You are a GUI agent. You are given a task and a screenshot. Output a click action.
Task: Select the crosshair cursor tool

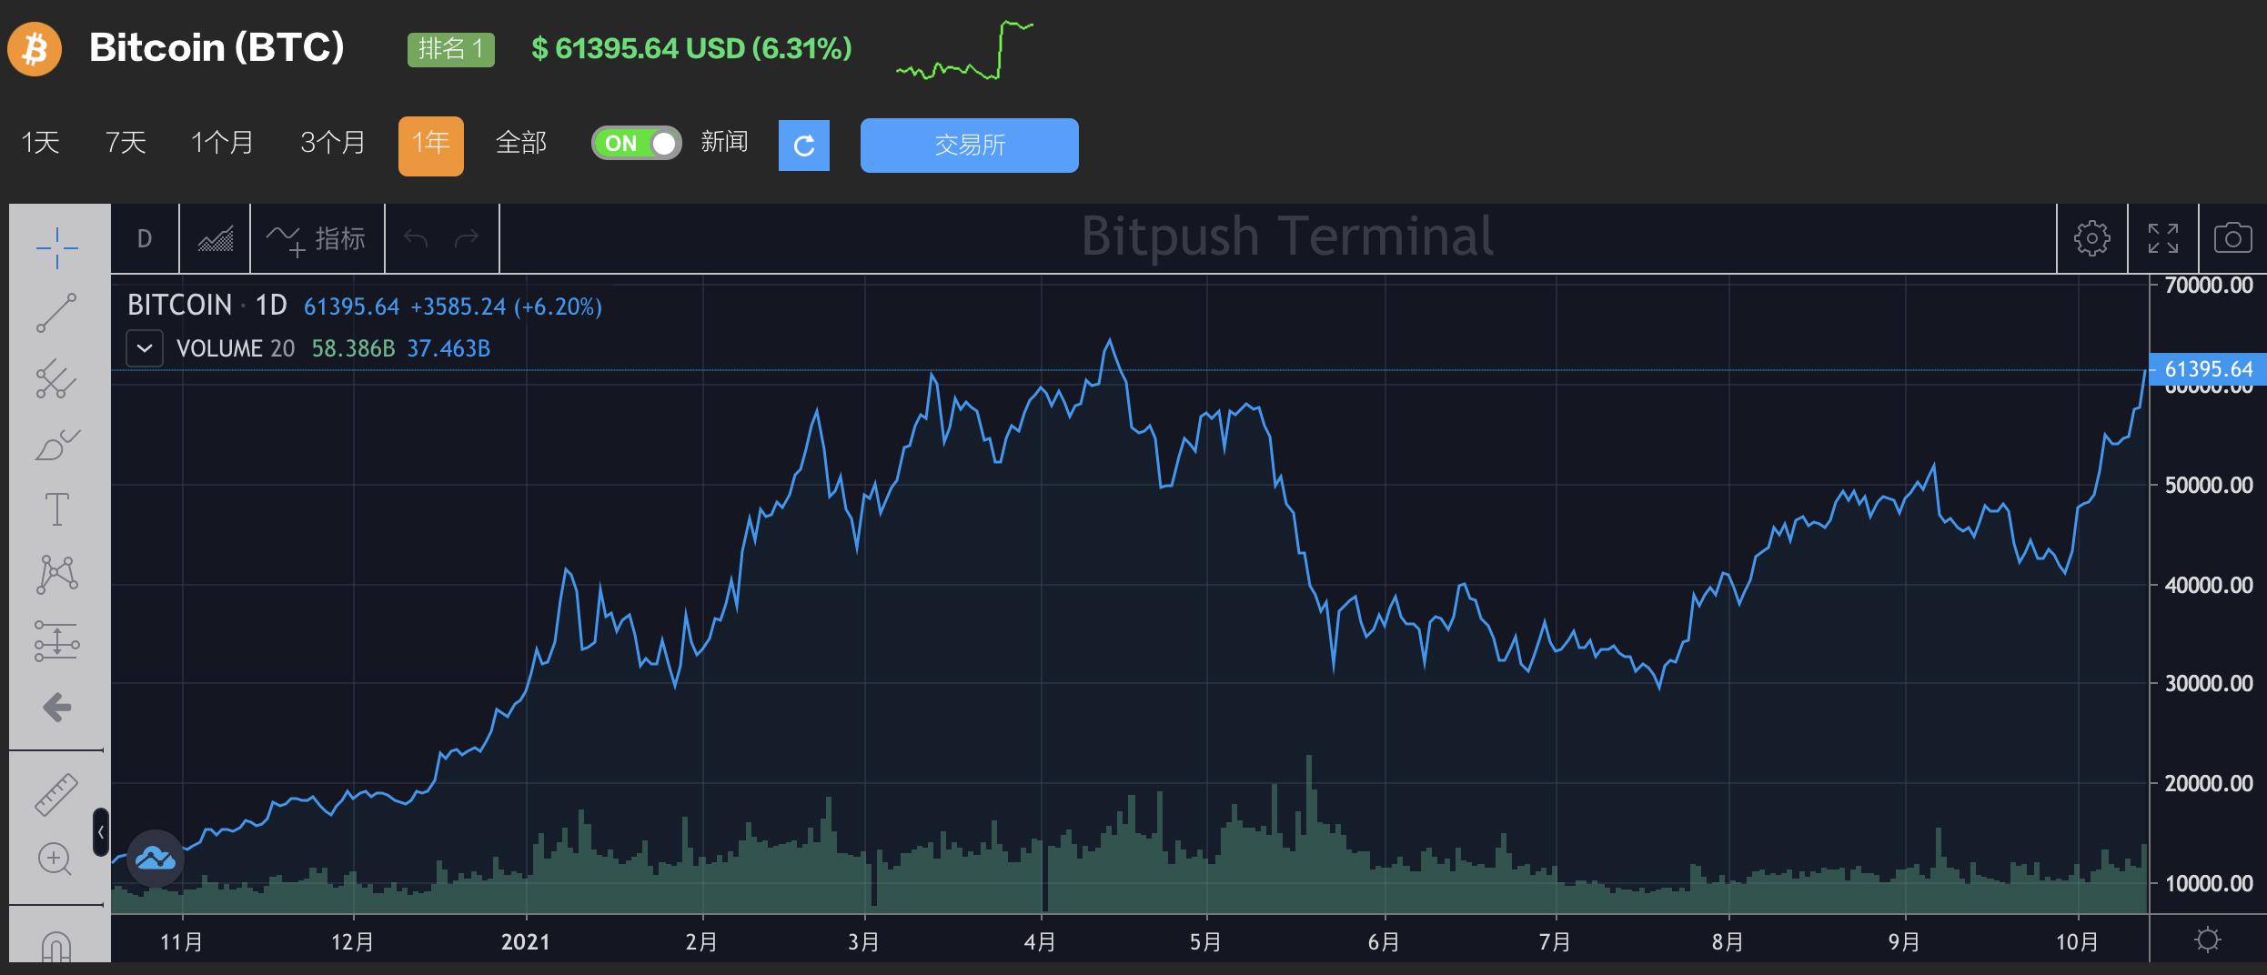[x=56, y=247]
